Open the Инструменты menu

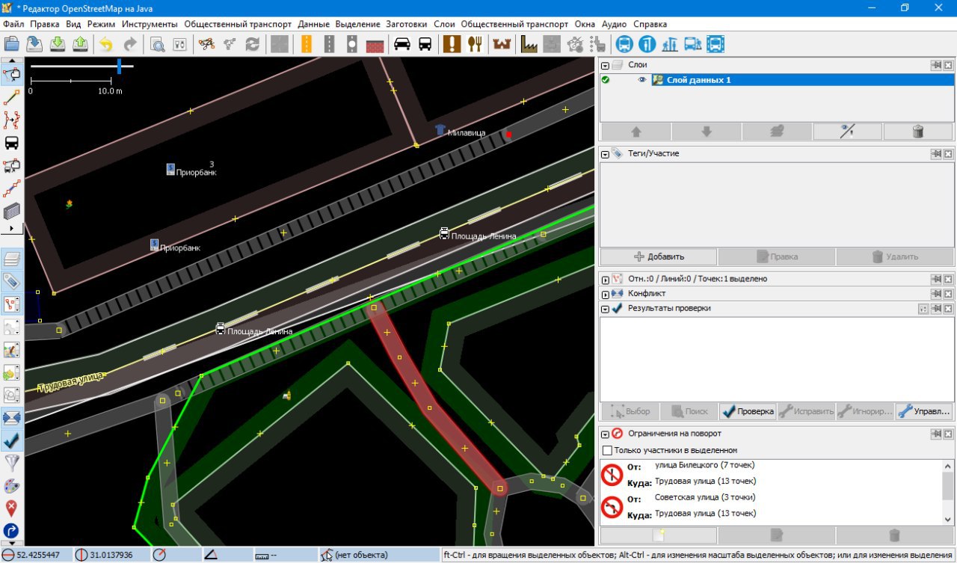point(149,24)
